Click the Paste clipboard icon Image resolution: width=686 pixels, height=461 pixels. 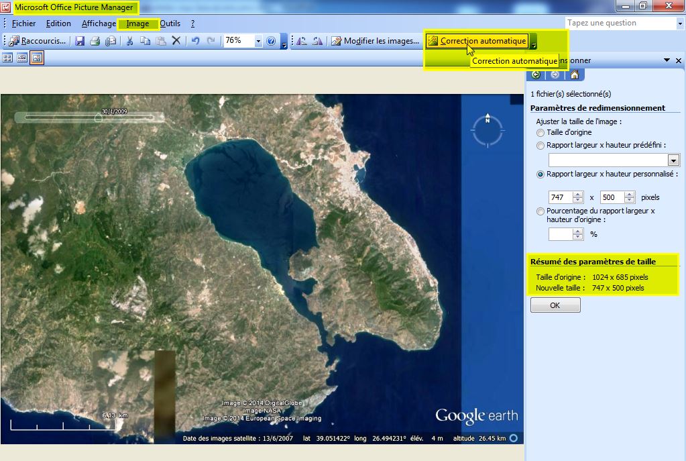tap(161, 41)
